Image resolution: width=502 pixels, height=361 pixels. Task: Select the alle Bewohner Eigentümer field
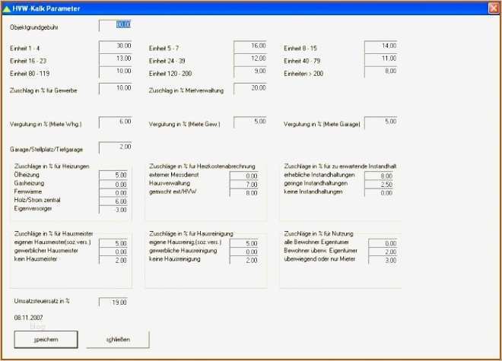tap(383, 243)
